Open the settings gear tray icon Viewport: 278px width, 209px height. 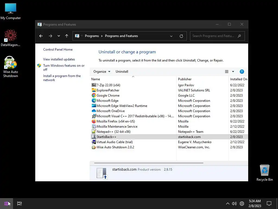(242, 204)
